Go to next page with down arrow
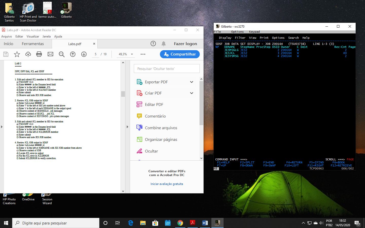Image resolution: width=365 pixels, height=228 pixels. [x=84, y=54]
